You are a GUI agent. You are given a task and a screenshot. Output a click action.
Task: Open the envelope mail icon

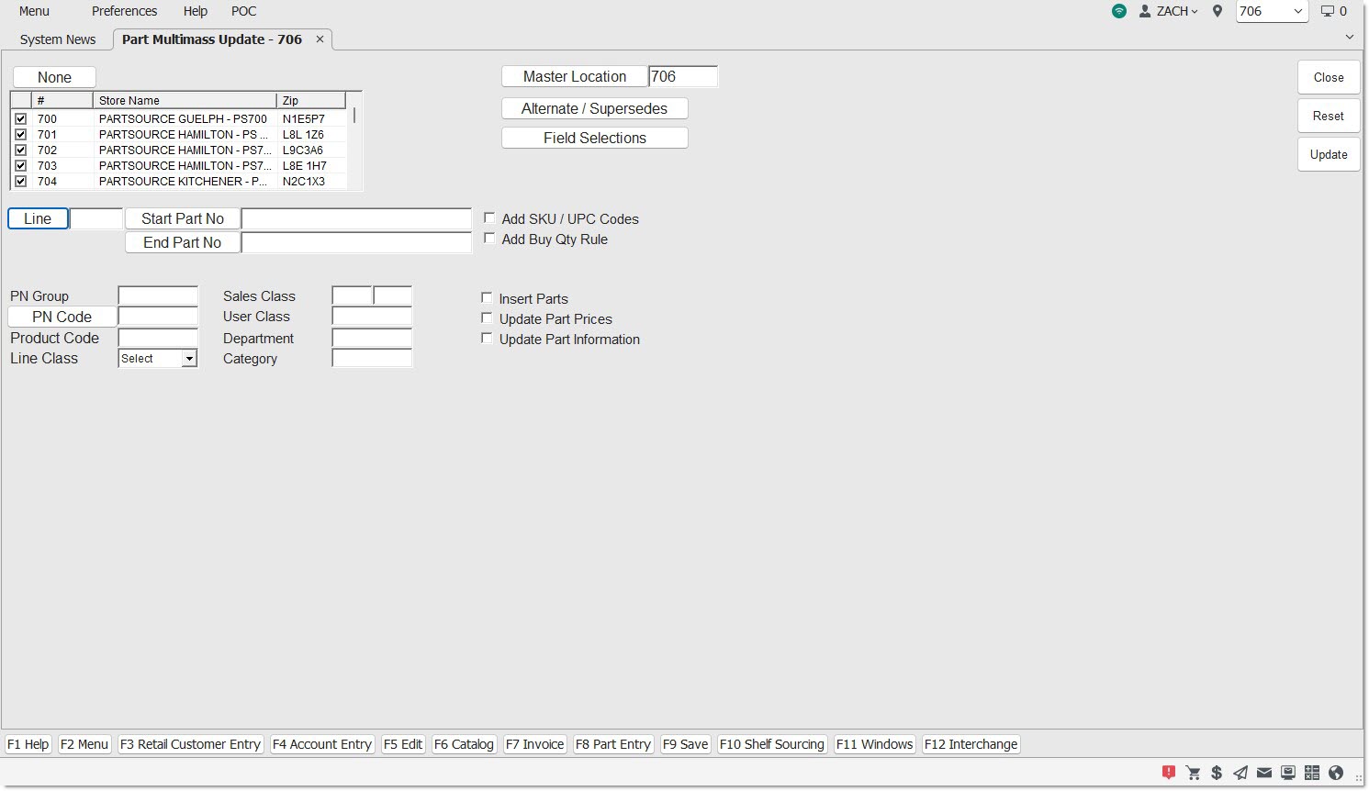(x=1264, y=773)
